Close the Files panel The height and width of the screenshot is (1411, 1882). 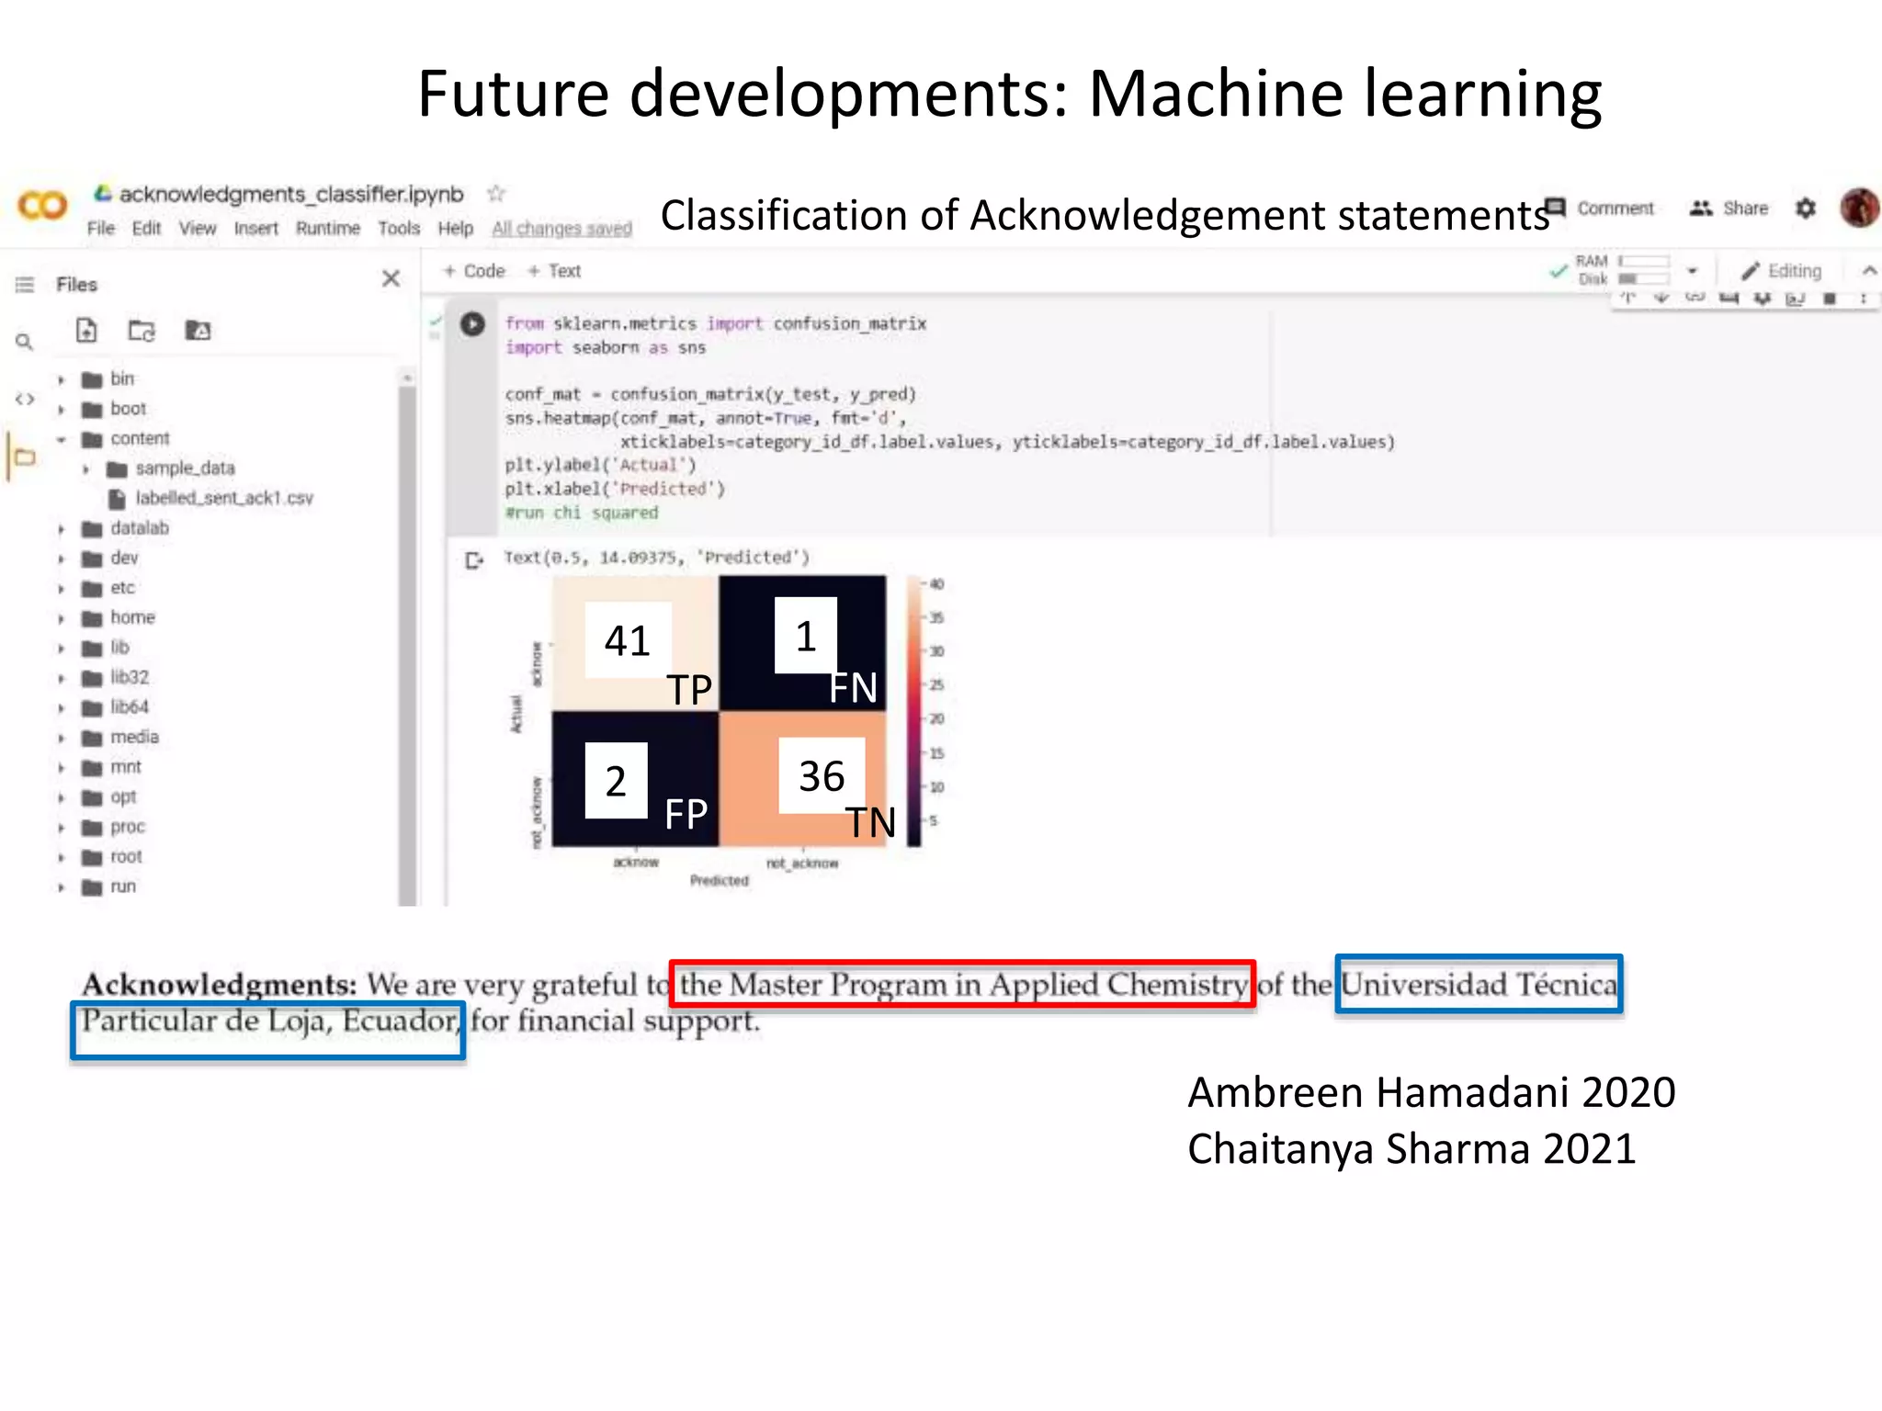(x=391, y=278)
